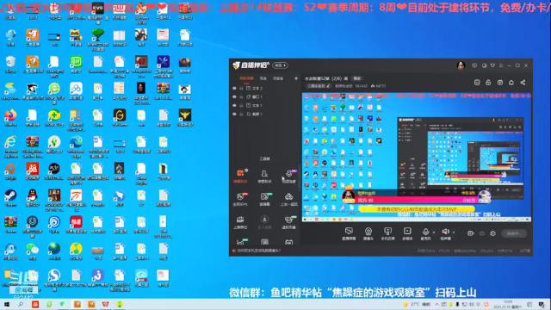Image resolution: width=551 pixels, height=310 pixels.
Task: Click the 扬声器 speaker icon
Action: tap(445, 232)
